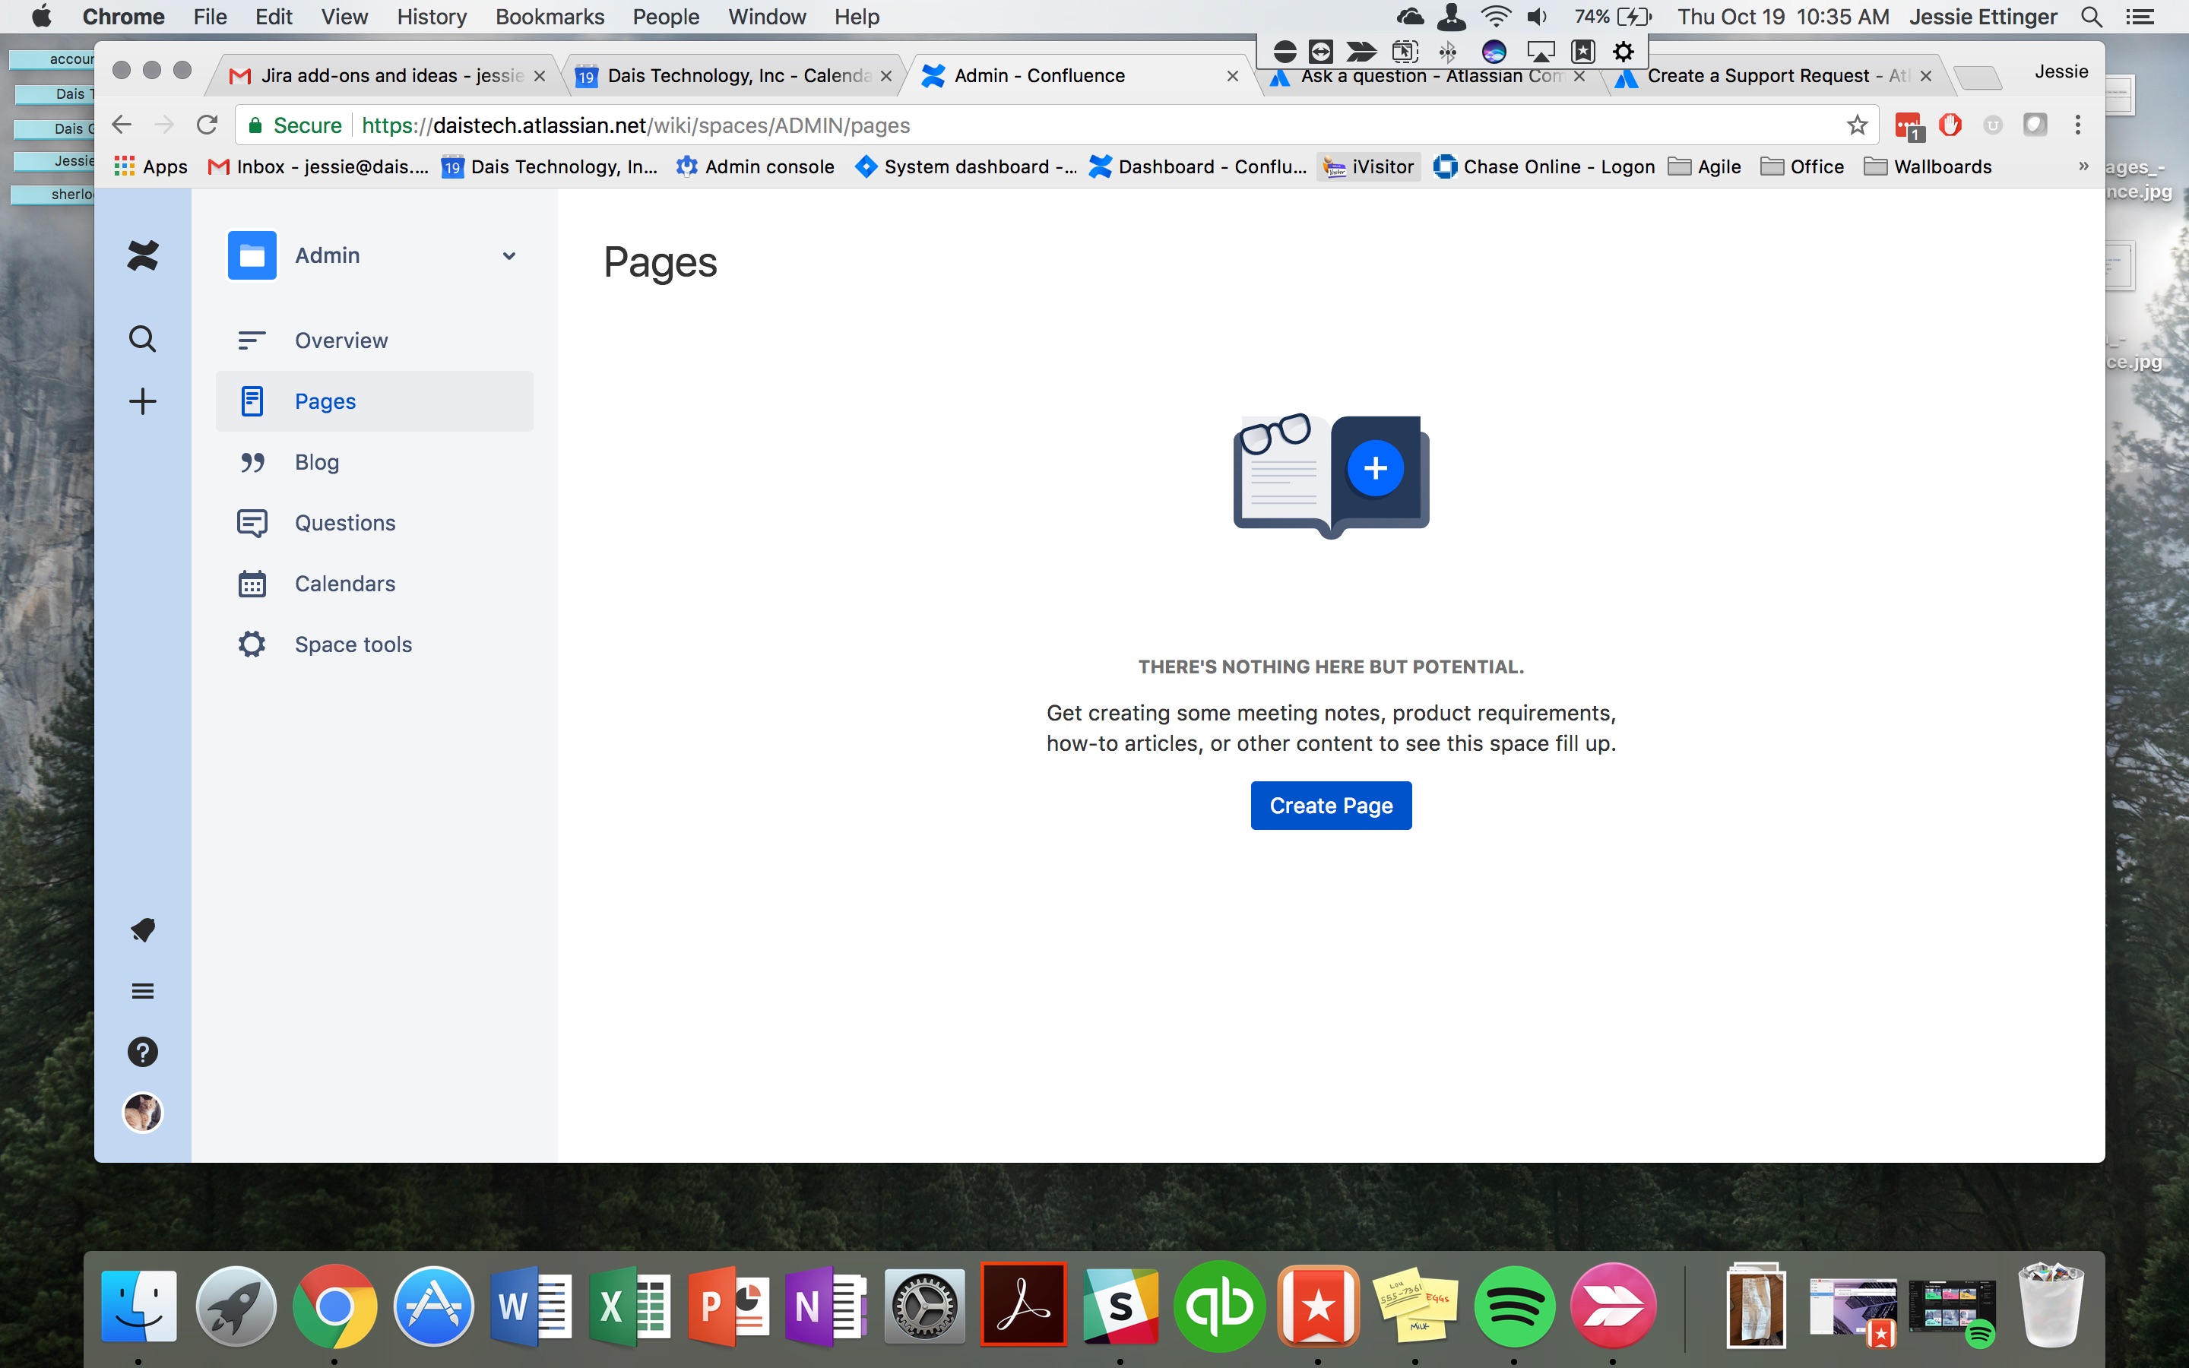The width and height of the screenshot is (2189, 1368).
Task: Click the plus create icon in the sidebar
Action: click(x=143, y=401)
